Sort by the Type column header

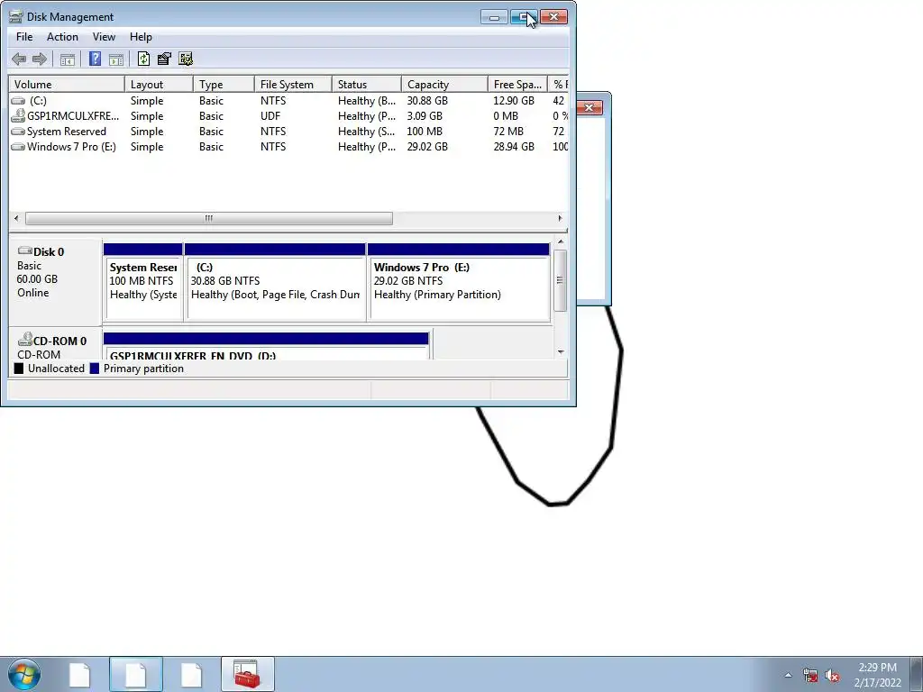coord(224,84)
